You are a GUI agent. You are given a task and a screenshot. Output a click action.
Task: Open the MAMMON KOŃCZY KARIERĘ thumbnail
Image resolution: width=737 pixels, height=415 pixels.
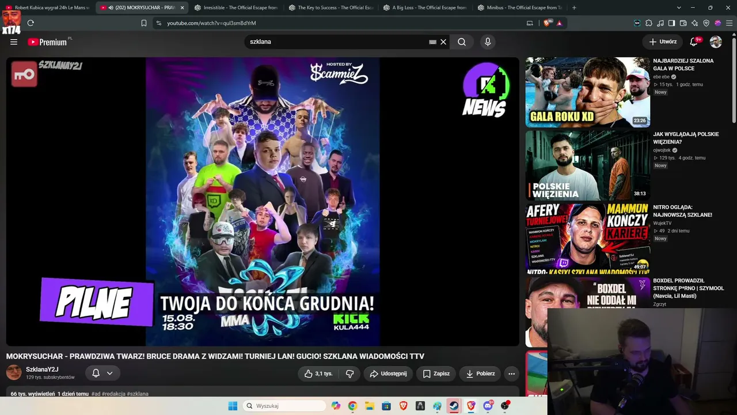point(587,238)
